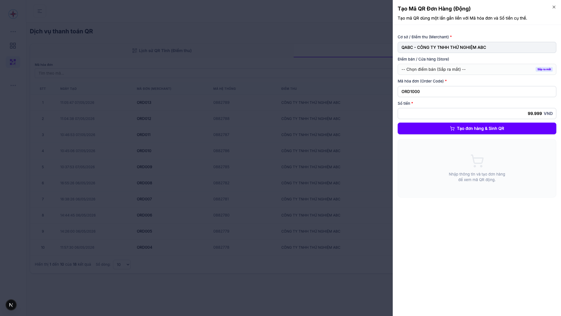Image resolution: width=561 pixels, height=316 pixels.
Task: Open the Số dòng rows-per-page dropdown
Action: 122,265
